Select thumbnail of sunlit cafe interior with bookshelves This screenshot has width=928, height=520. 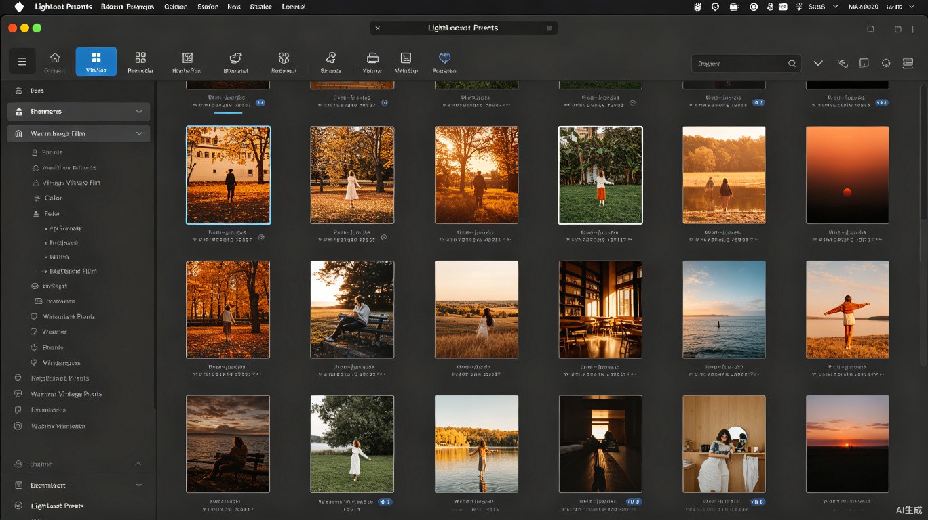[600, 309]
